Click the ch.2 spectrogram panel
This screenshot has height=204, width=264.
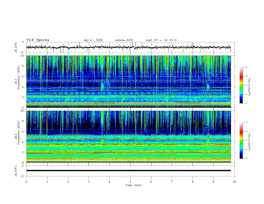(x=128, y=137)
